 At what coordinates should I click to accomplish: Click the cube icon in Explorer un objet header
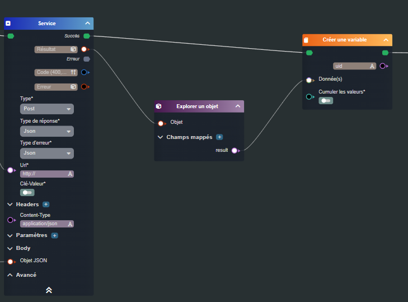pyautogui.click(x=159, y=106)
